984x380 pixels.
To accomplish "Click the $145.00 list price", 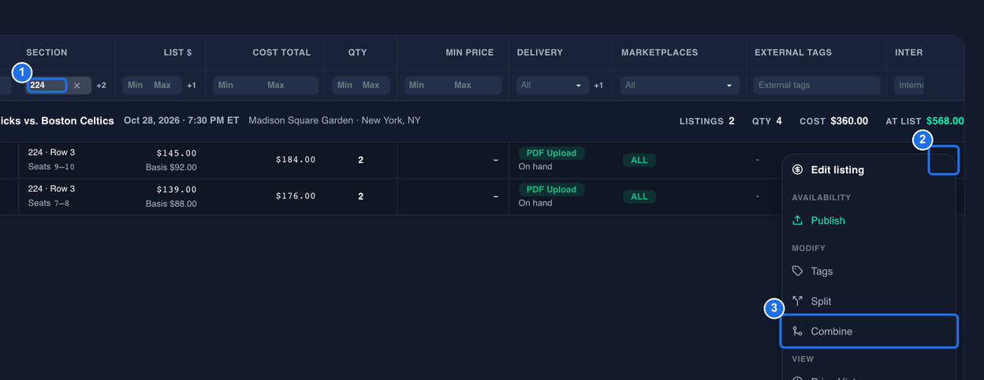I will coord(177,153).
